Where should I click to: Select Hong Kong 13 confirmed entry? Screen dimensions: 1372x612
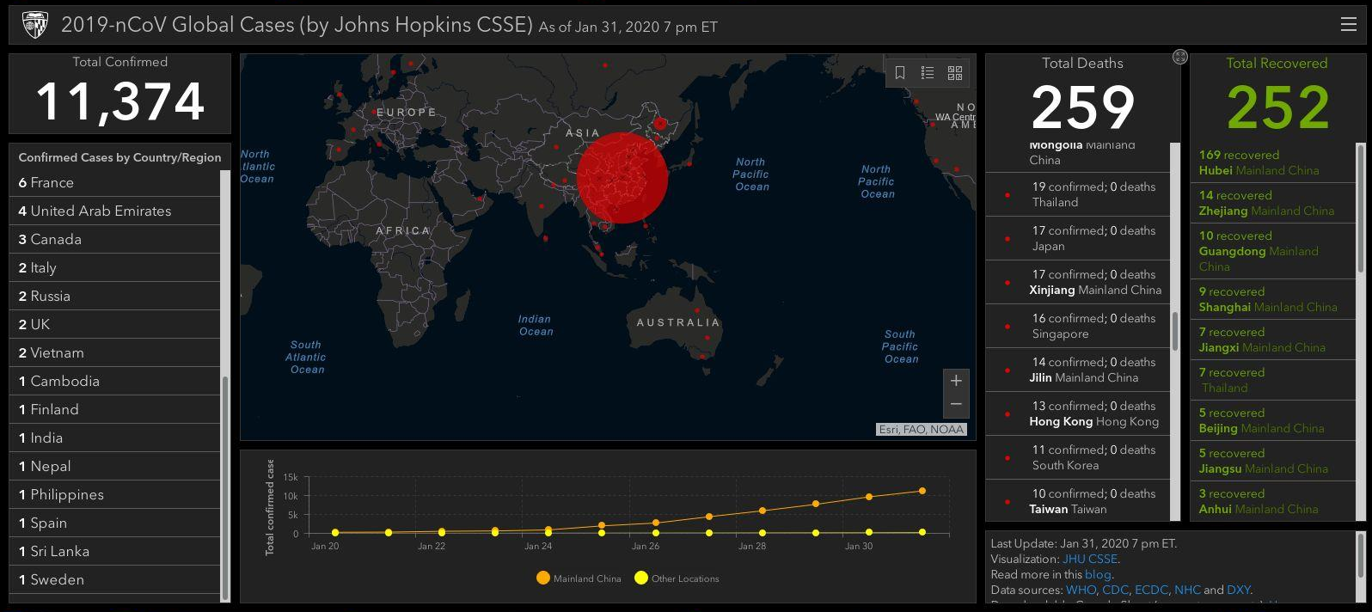coord(1077,413)
